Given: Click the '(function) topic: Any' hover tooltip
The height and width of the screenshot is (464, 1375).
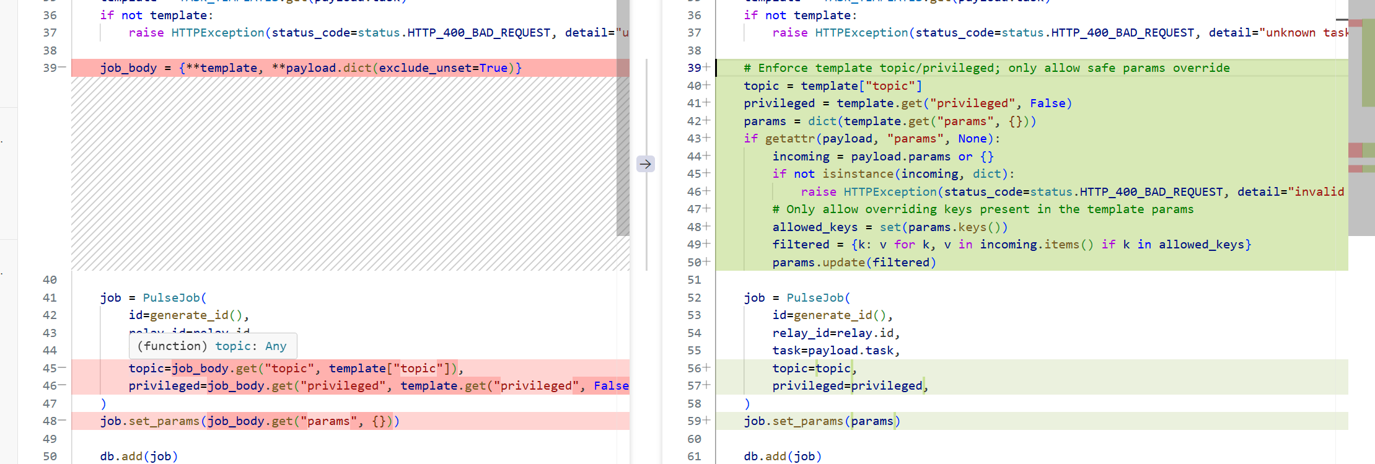Looking at the screenshot, I should click(213, 346).
